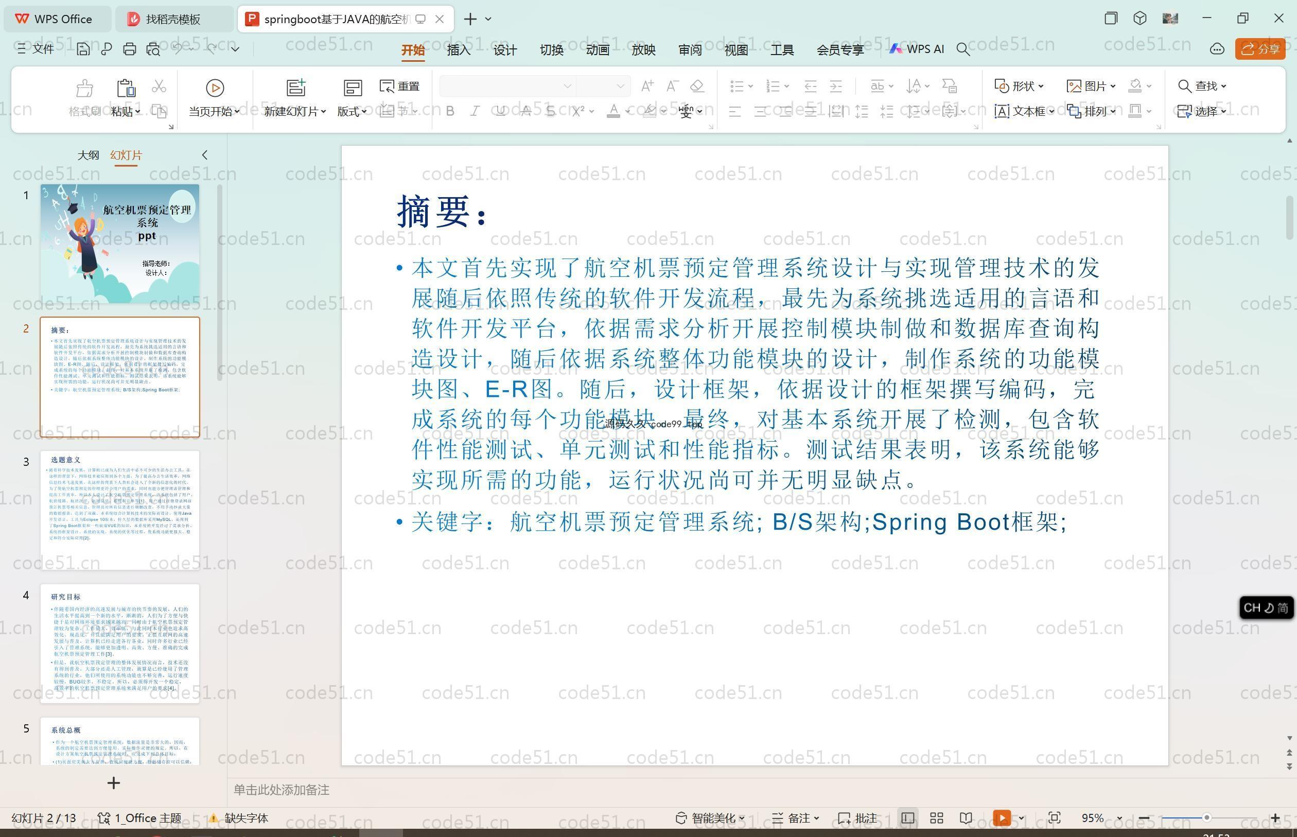1297x837 pixels.
Task: Click the cloud sync icon near Share
Action: (x=1217, y=49)
